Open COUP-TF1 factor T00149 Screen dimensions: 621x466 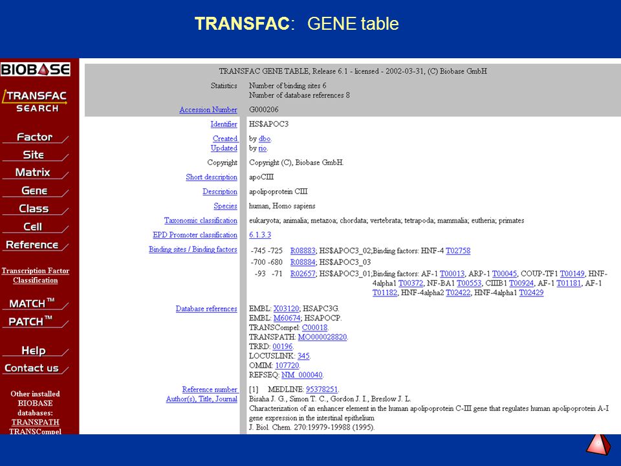point(572,274)
